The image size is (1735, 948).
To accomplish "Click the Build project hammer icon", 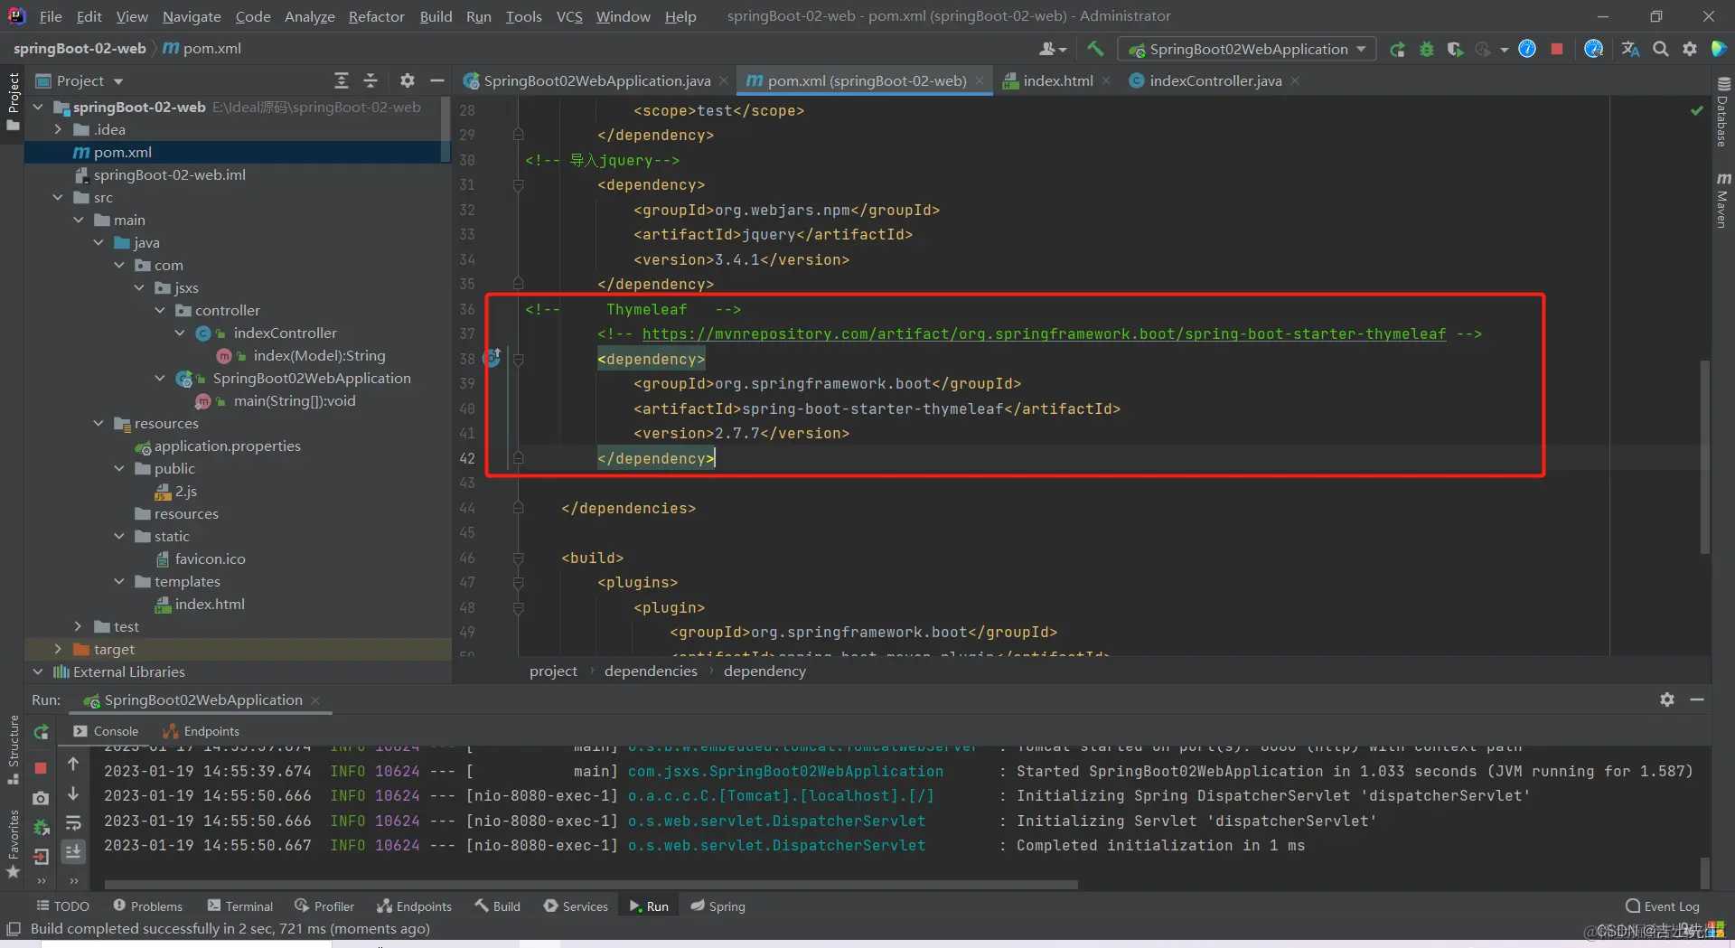I will tap(1095, 49).
